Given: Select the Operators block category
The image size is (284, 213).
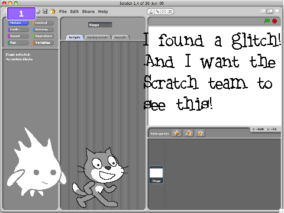Looking at the screenshot, I should click(x=43, y=36).
